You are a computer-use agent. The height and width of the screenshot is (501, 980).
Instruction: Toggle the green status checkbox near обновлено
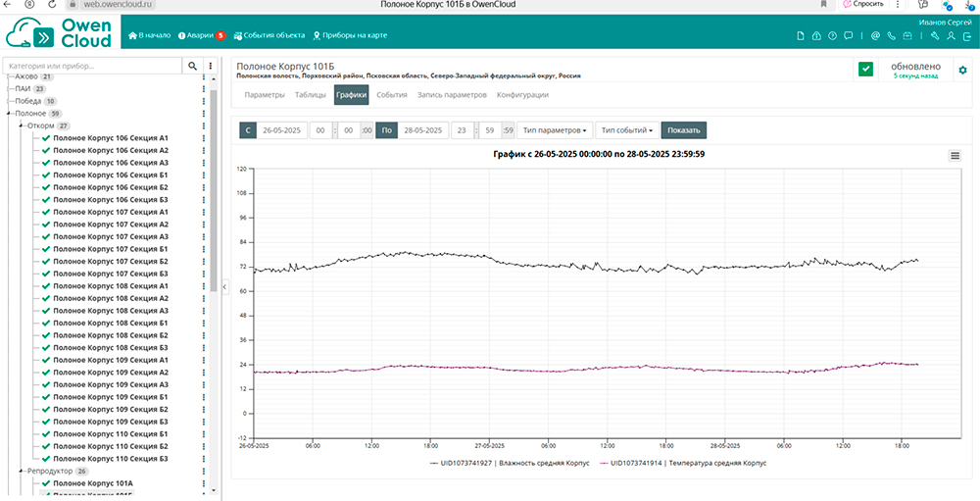click(865, 70)
